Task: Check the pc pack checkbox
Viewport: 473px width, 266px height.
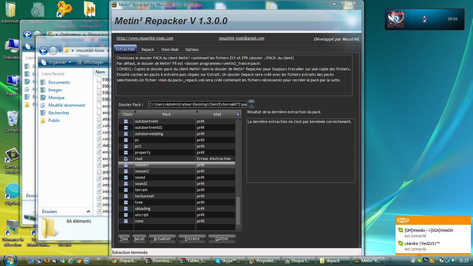Action: 126,140
